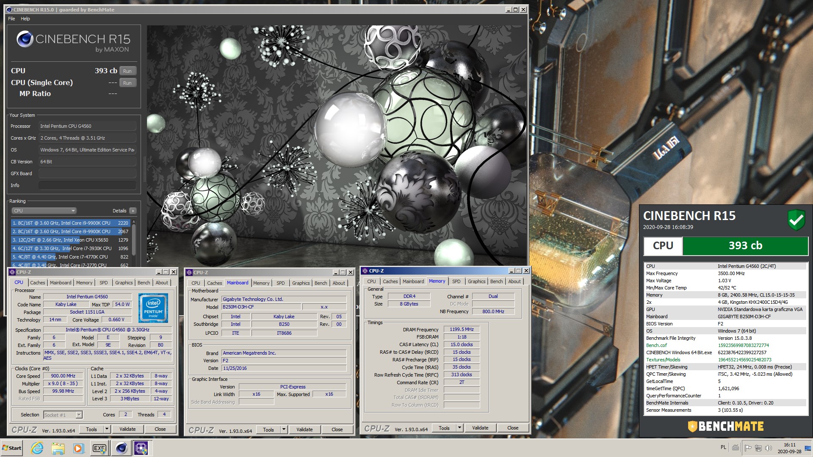813x457 pixels.
Task: Click Validate in CPU-Z CPU window
Action: (127, 429)
